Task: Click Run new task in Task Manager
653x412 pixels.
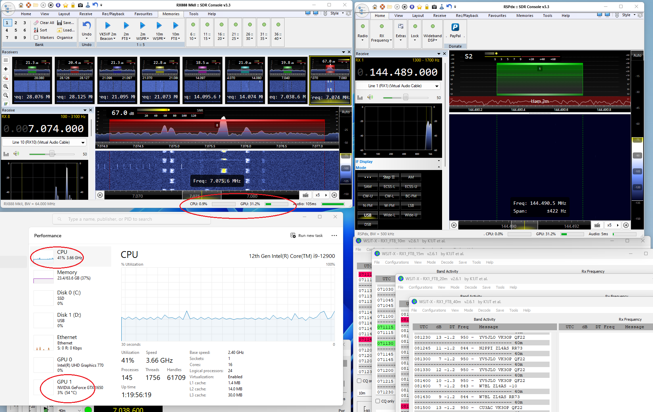Action: 307,236
